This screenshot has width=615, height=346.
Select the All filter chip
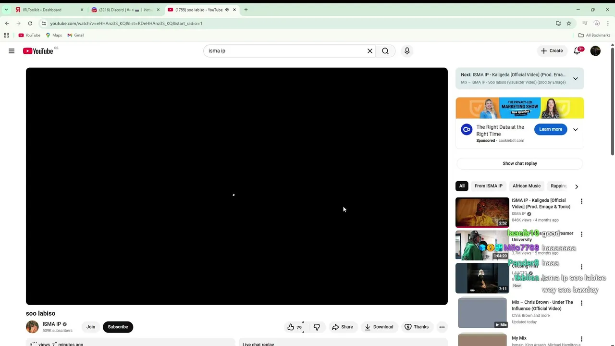click(x=462, y=186)
